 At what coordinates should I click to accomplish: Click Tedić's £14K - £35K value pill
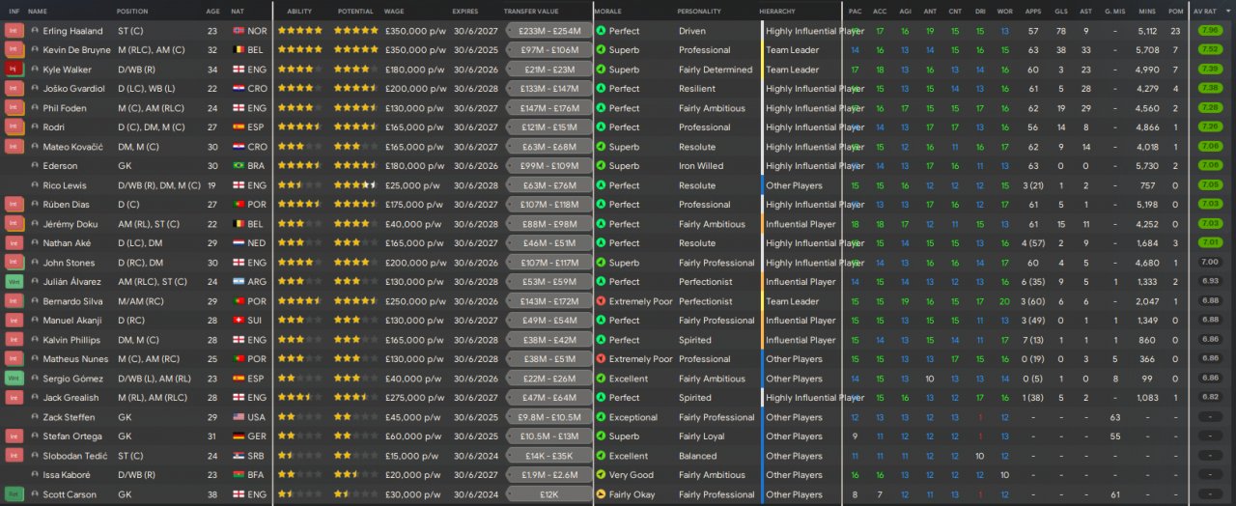tap(549, 456)
